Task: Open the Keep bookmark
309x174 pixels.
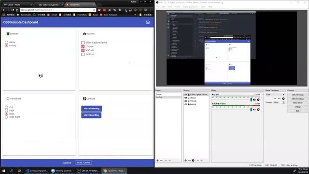Action: [93, 15]
